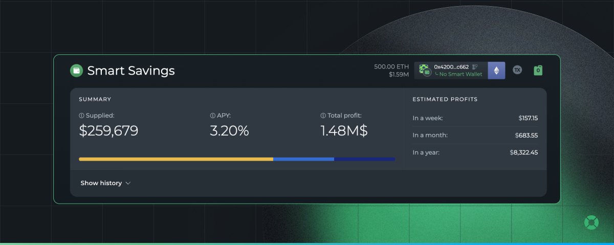Viewport: 614px width, 245px height.
Task: Expand the Show history section
Action: click(105, 183)
